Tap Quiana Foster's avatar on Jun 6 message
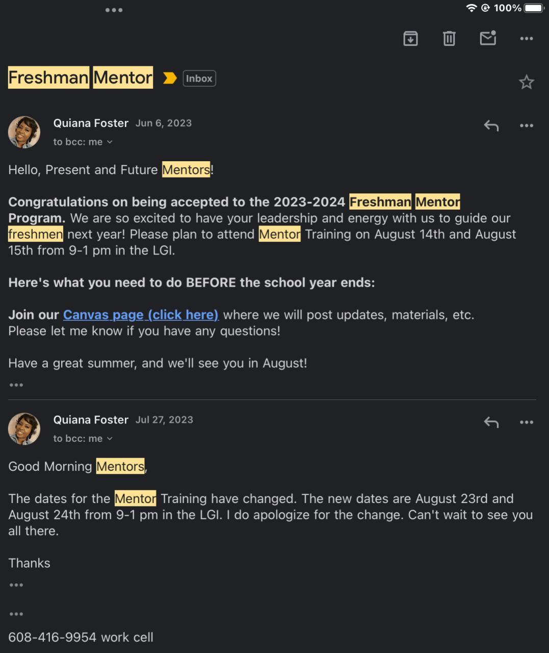 pos(24,132)
